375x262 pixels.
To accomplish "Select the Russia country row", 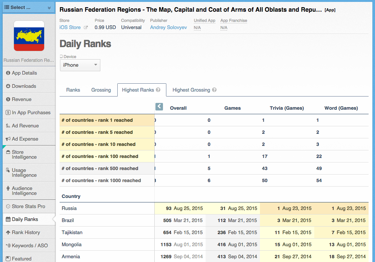I will [x=69, y=208].
